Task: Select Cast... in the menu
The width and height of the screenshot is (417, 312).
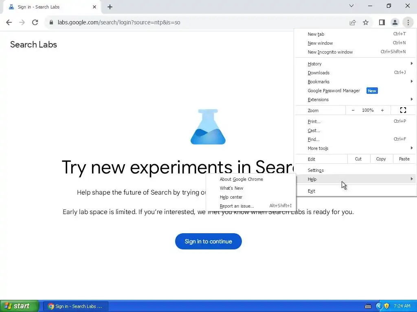Action: [355, 130]
